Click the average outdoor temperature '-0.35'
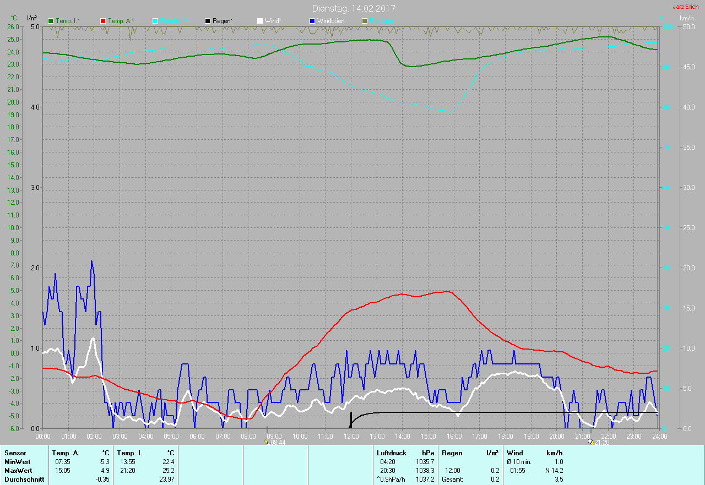The height and width of the screenshot is (485, 705). (102, 479)
